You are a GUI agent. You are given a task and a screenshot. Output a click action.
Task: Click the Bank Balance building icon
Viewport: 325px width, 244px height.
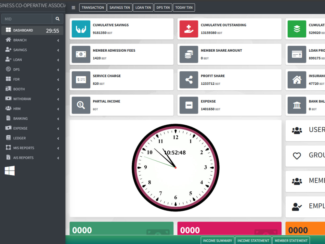[297, 105]
